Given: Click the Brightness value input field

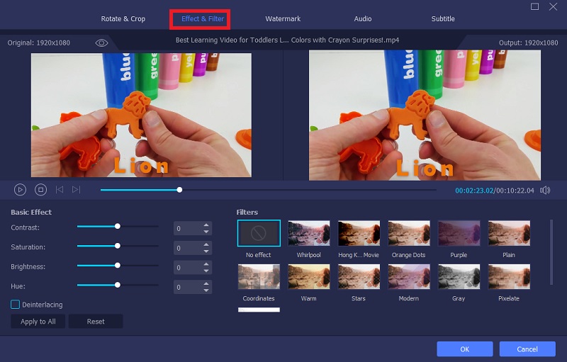Looking at the screenshot, I should tap(186, 268).
